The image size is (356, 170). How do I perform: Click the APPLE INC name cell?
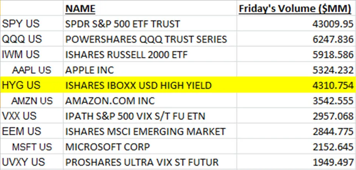[90, 70]
